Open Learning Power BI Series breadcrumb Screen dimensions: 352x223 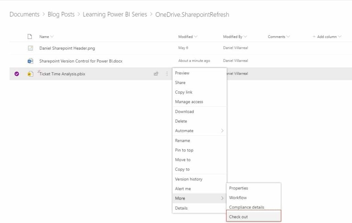[115, 14]
